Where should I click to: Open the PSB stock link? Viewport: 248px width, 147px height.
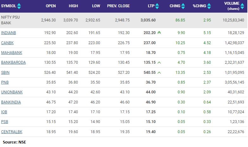4,122
